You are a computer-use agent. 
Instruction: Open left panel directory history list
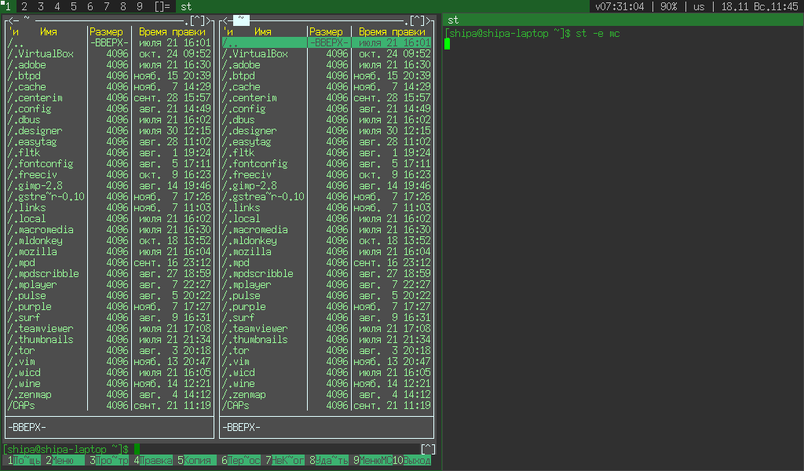coord(195,20)
